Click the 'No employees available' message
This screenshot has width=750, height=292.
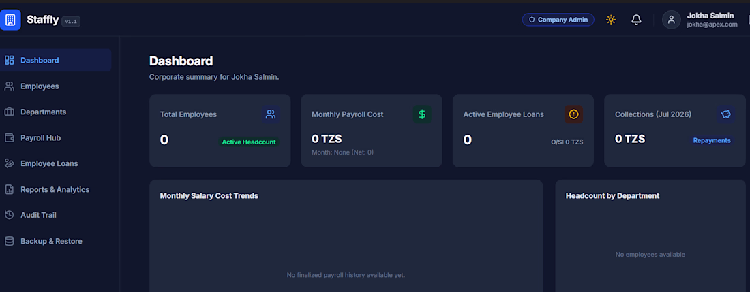pyautogui.click(x=650, y=255)
